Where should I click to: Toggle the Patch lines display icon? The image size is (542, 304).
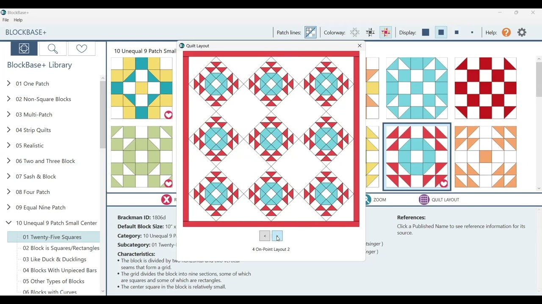(310, 33)
